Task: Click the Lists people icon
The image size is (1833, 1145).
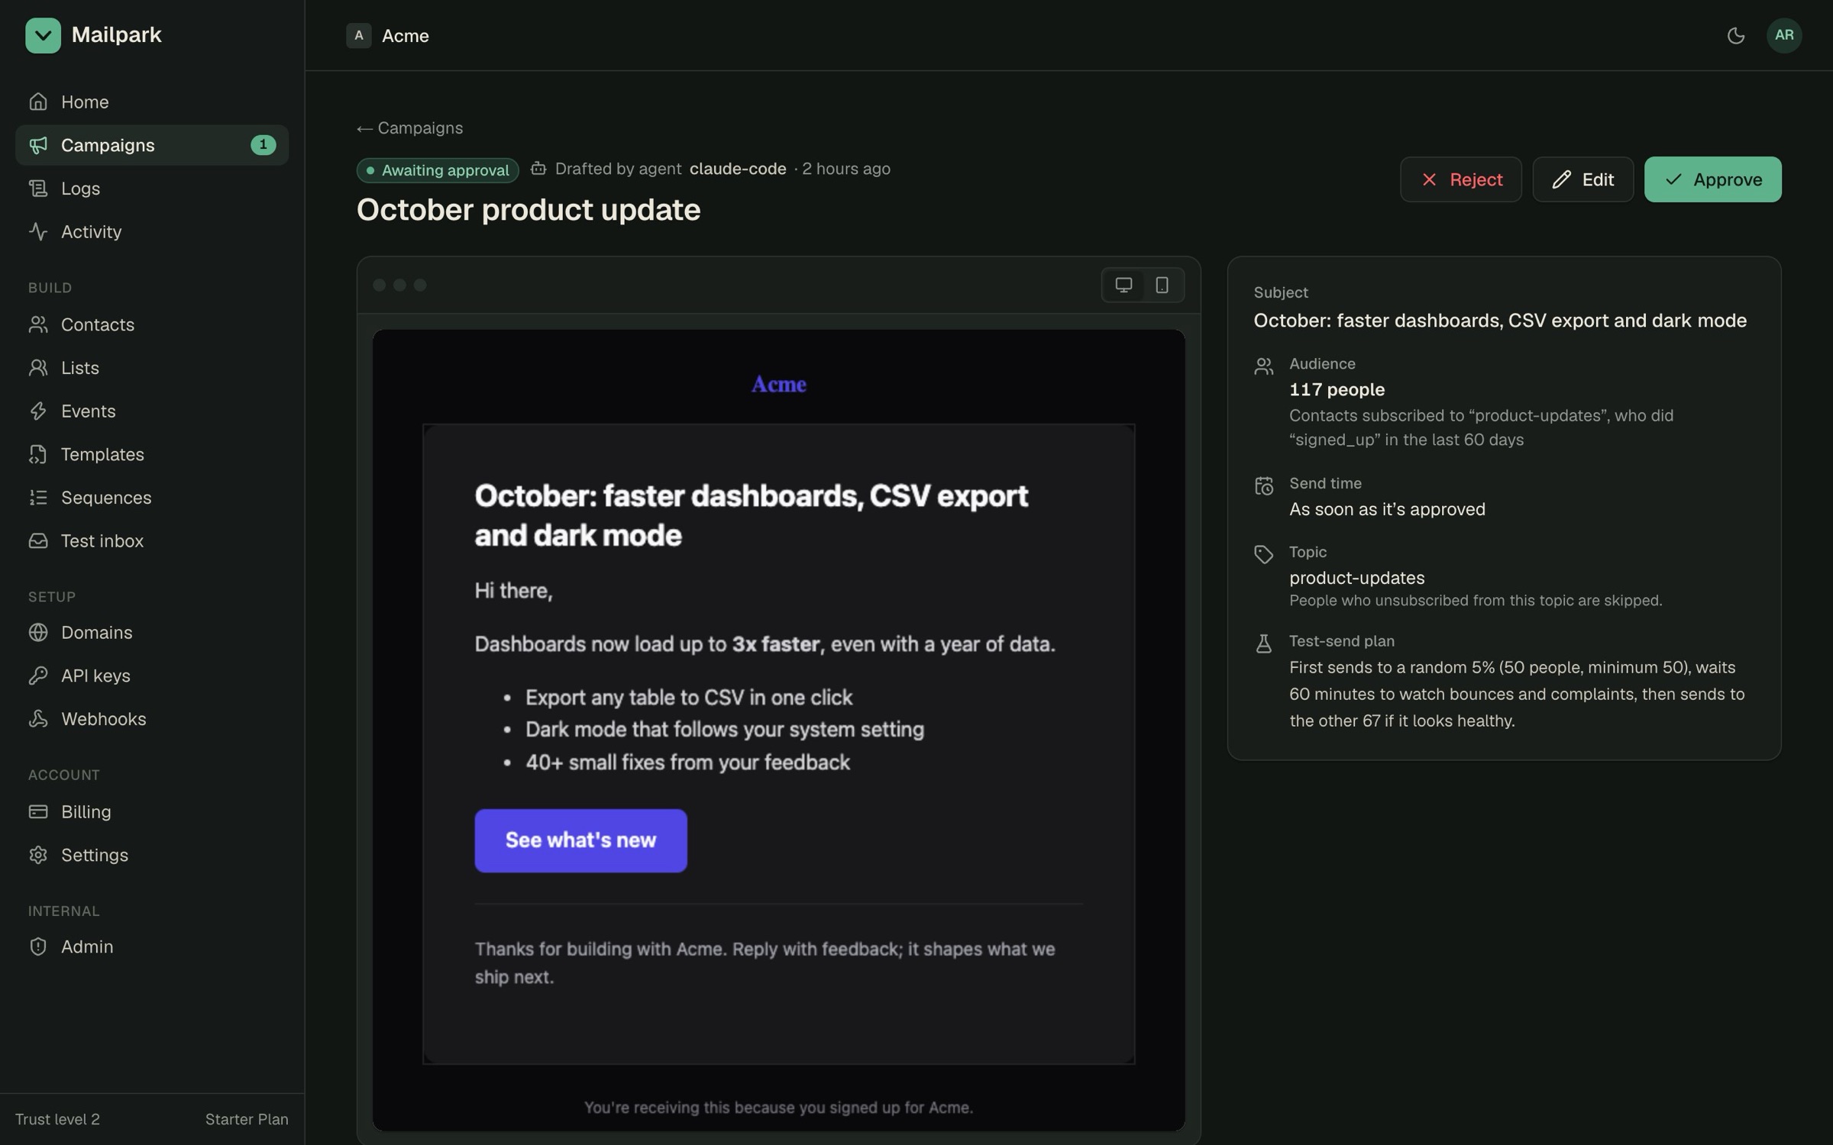Action: coord(38,368)
